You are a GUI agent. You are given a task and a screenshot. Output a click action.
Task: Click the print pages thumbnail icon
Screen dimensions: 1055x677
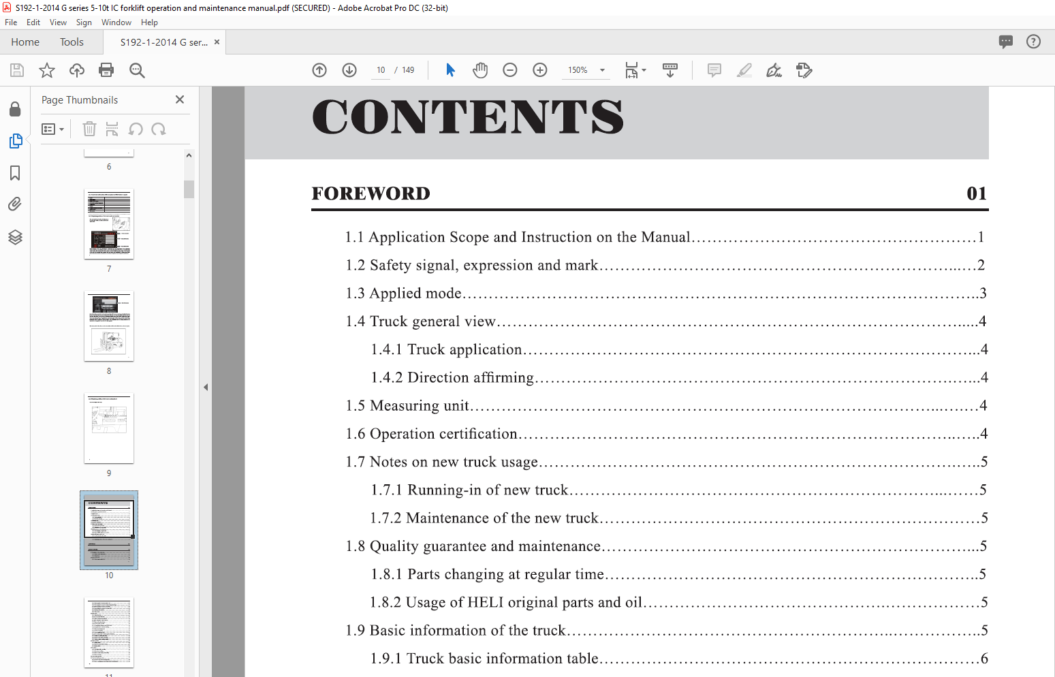coord(112,129)
